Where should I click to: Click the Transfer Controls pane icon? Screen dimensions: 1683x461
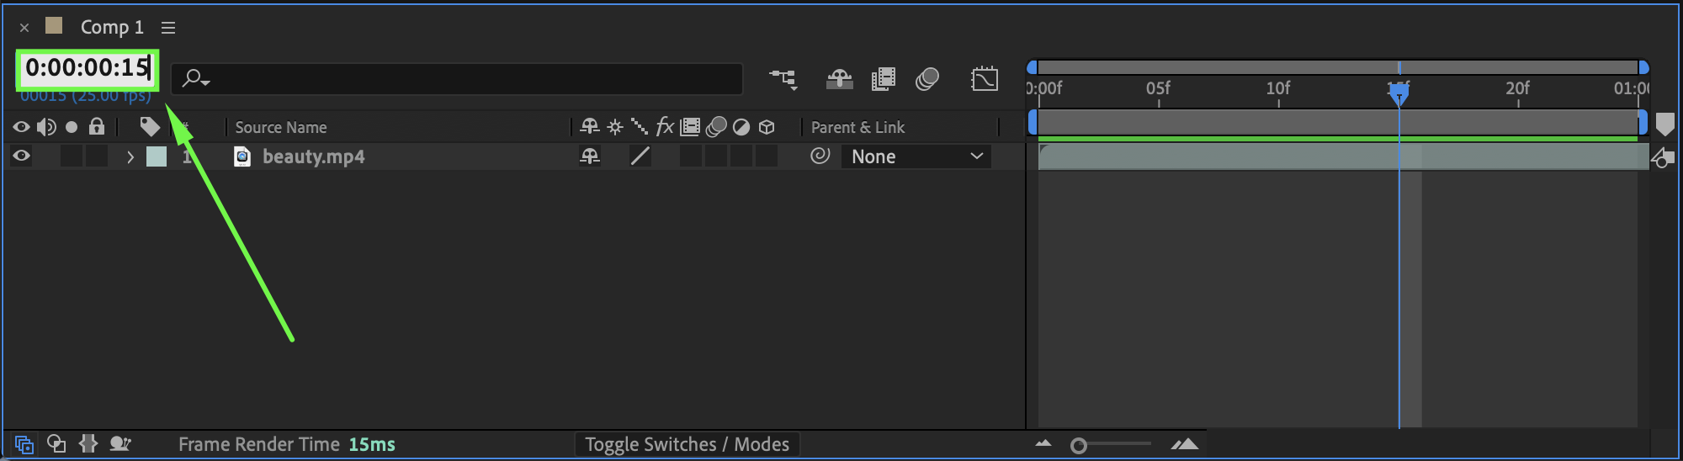56,444
